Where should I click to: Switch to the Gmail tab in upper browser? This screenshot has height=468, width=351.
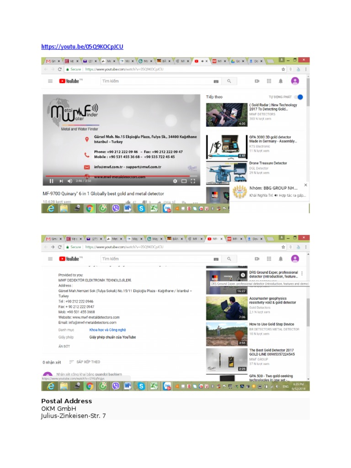click(x=52, y=61)
